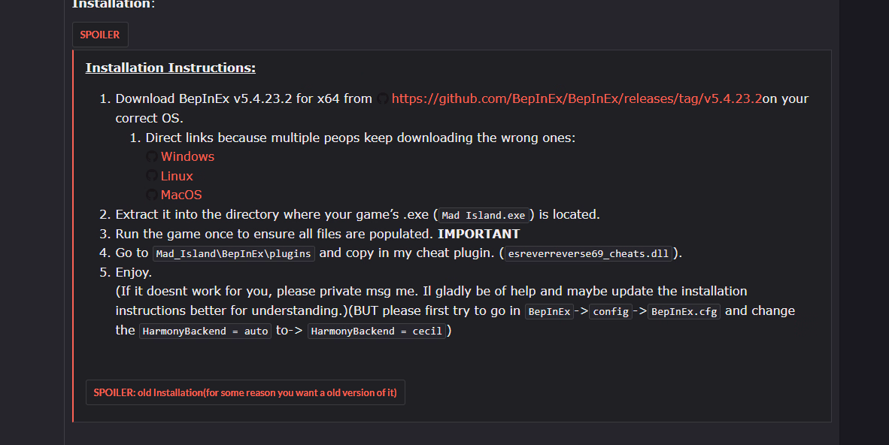Click the GitHub icon beside Windows
Viewport: 889px width, 445px height.
pos(151,157)
